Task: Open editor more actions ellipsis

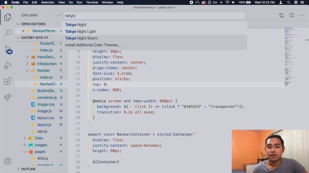Action: 301,15
